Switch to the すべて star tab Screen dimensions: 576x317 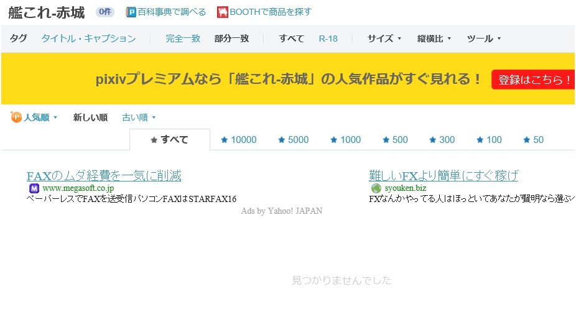click(169, 140)
